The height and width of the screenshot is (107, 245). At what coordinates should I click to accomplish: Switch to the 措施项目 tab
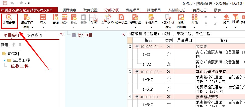pos(132,10)
